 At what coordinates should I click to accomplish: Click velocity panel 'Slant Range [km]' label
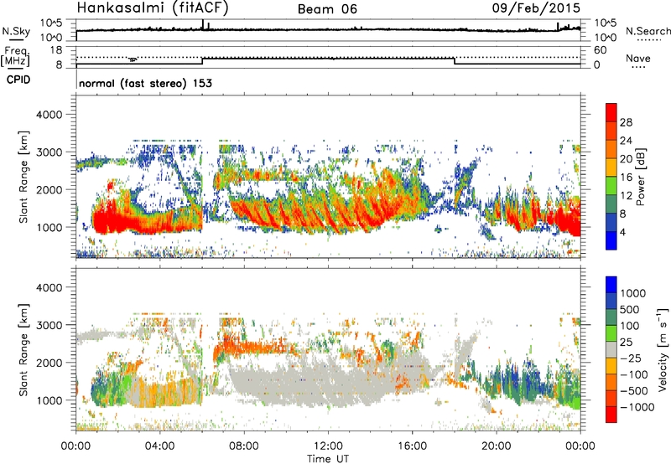[x=23, y=349]
